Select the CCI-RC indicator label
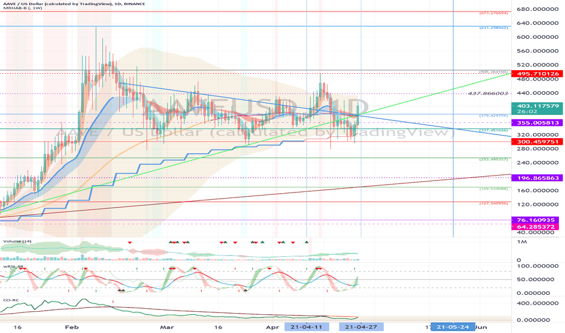This screenshot has height=333, width=565. pyautogui.click(x=11, y=300)
